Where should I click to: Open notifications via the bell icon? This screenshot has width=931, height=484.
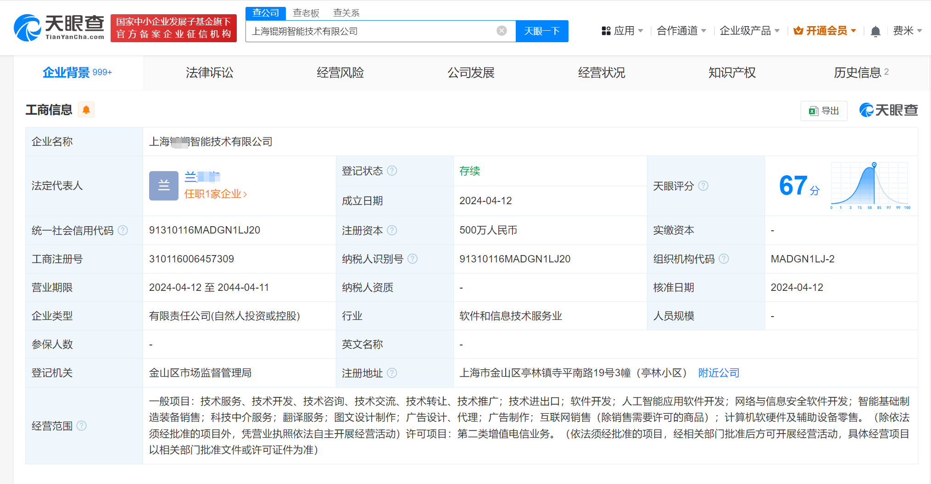(x=875, y=31)
